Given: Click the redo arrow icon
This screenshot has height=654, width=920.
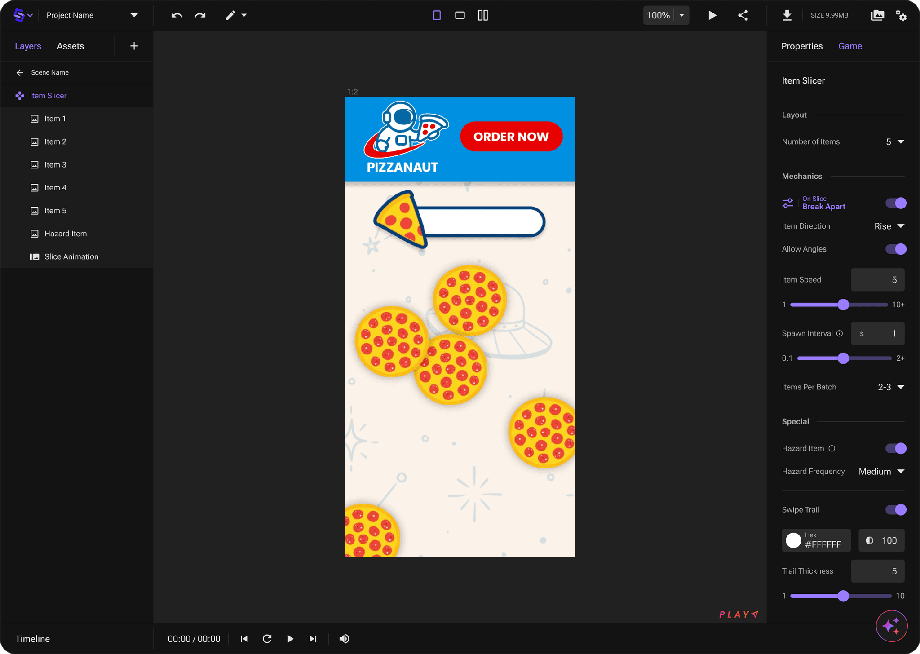Looking at the screenshot, I should 200,15.
